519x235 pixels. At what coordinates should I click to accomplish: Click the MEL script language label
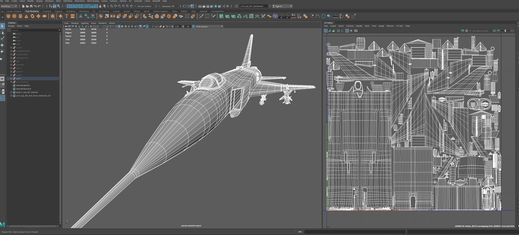(x=300, y=232)
